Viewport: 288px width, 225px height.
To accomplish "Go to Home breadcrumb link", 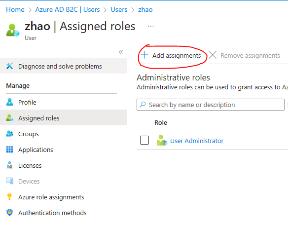I will tap(15, 9).
